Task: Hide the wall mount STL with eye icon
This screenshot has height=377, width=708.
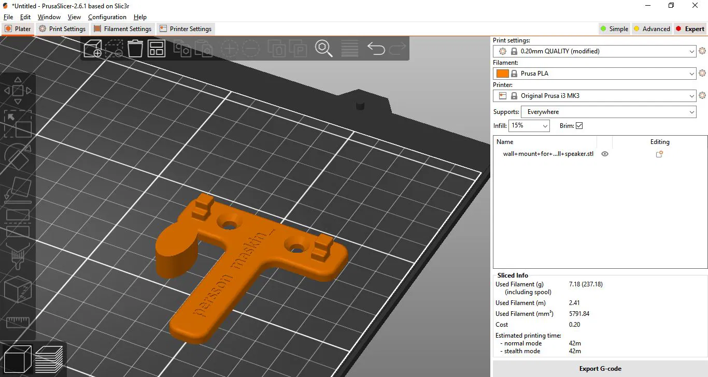Action: pyautogui.click(x=604, y=154)
